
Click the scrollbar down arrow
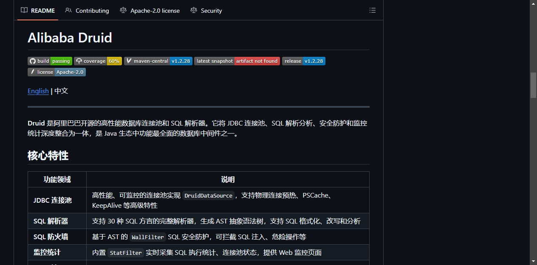534,261
